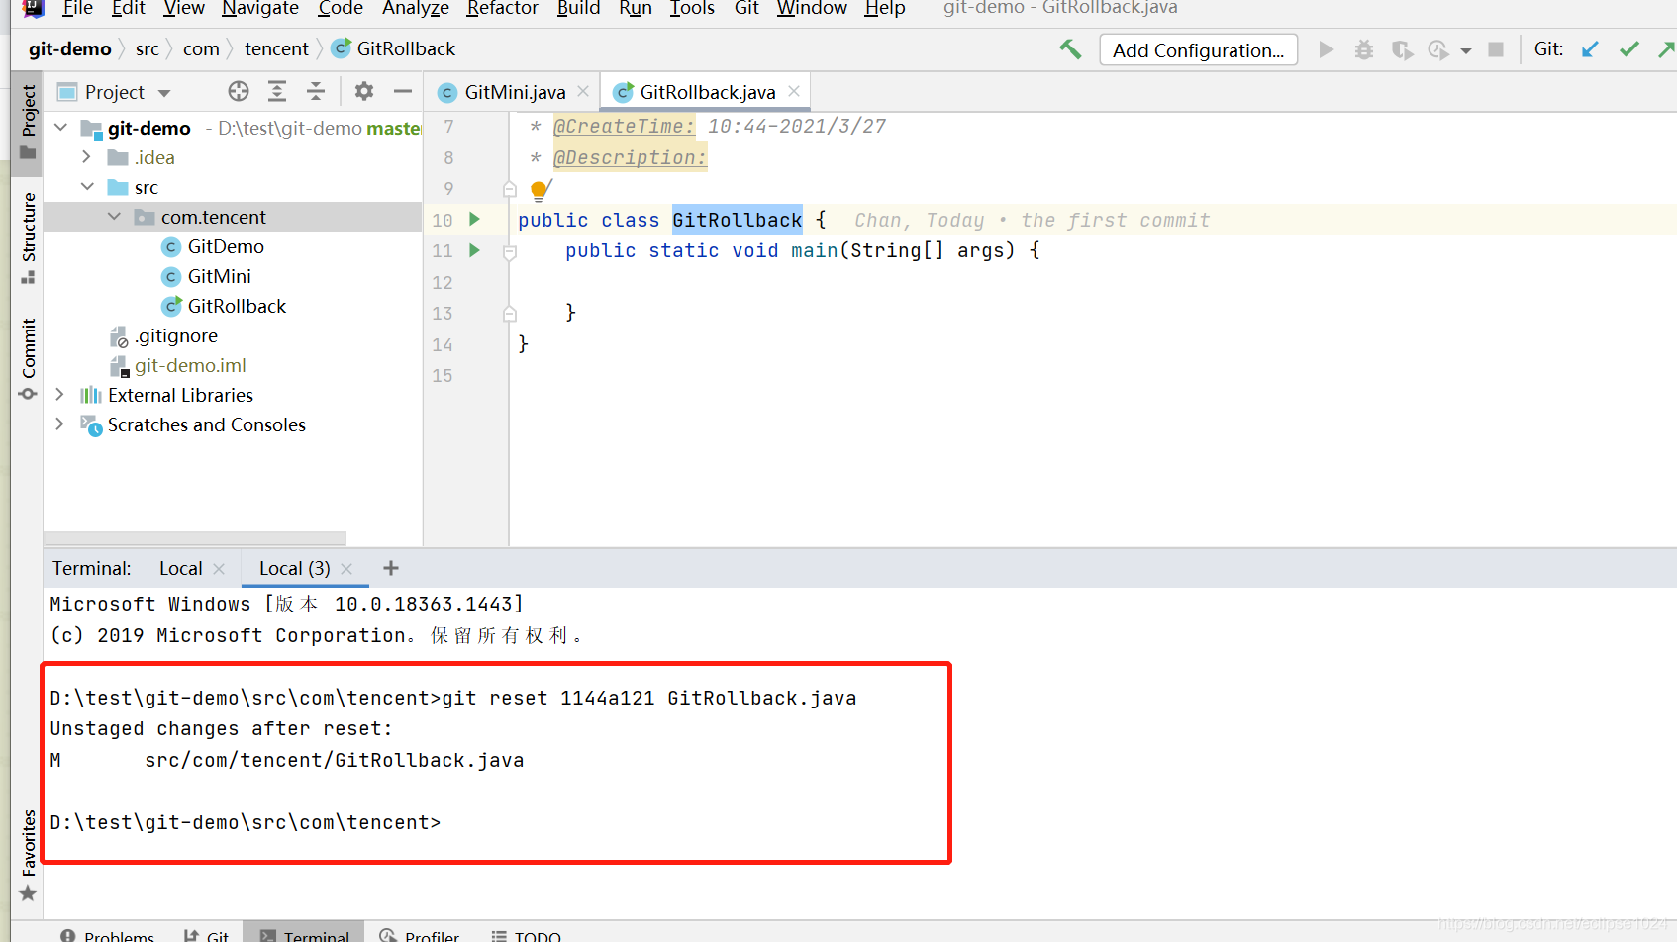Click the Debug bug icon in toolbar
Viewport: 1677px width, 942px height.
pyautogui.click(x=1364, y=49)
